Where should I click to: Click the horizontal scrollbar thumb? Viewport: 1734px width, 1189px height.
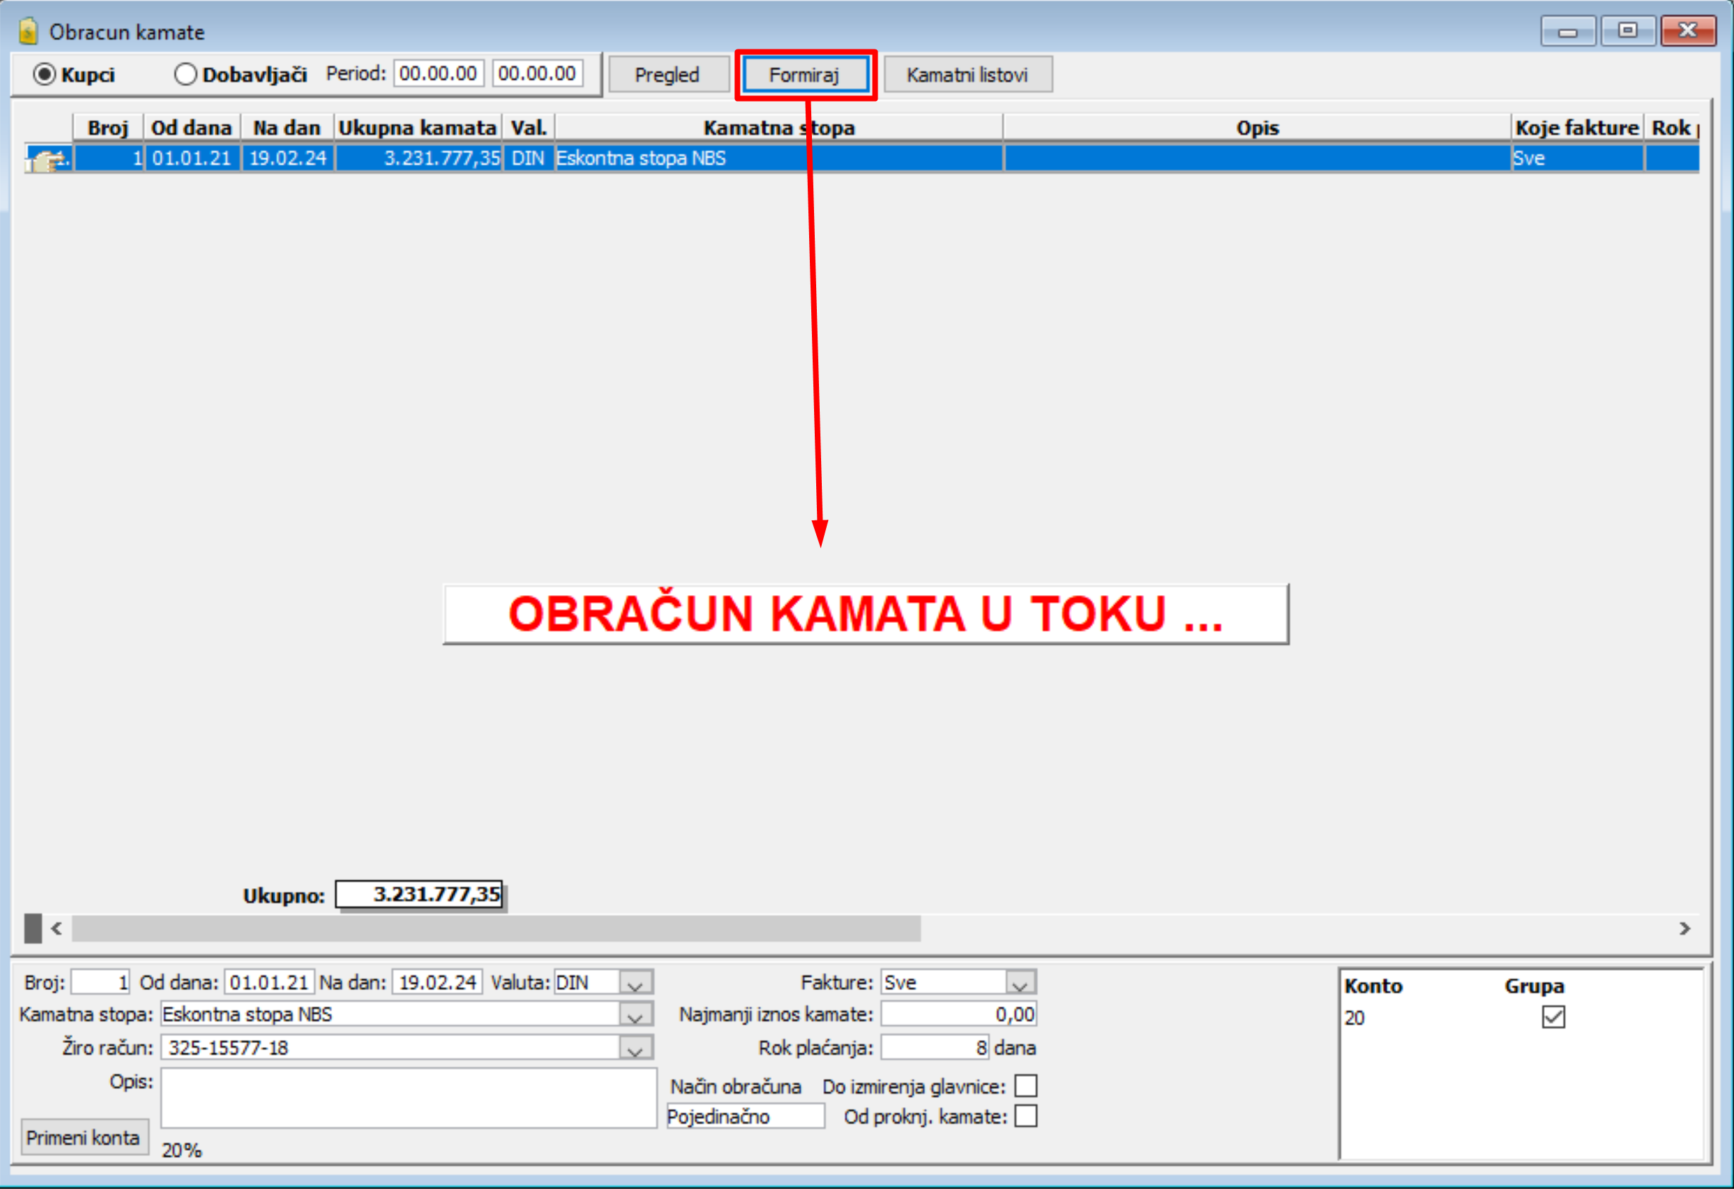point(496,928)
